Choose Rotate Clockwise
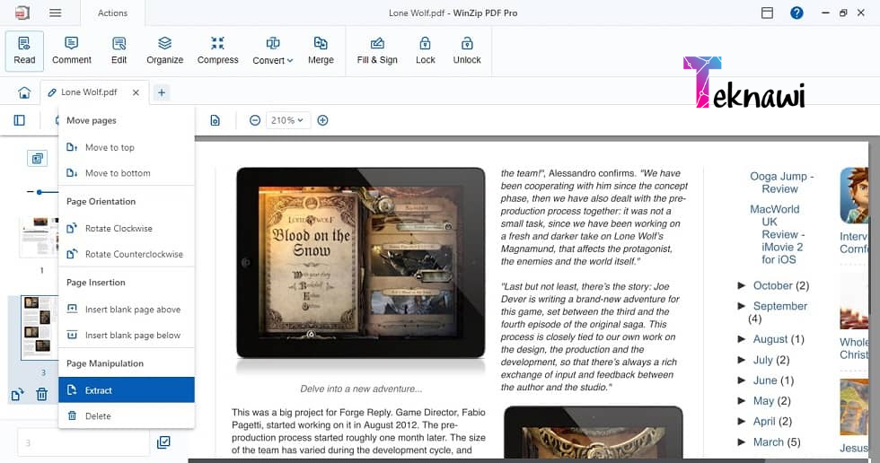880x463 pixels. [x=127, y=228]
